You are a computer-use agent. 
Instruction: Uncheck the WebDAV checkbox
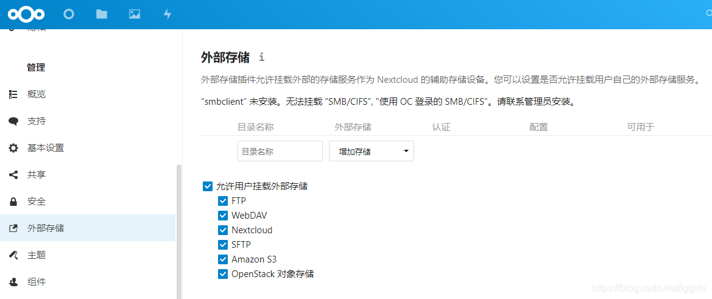(222, 215)
